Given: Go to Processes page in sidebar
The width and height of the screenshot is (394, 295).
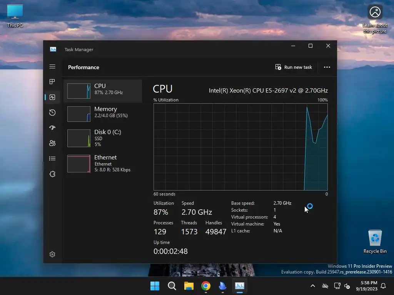Looking at the screenshot, I should [52, 81].
